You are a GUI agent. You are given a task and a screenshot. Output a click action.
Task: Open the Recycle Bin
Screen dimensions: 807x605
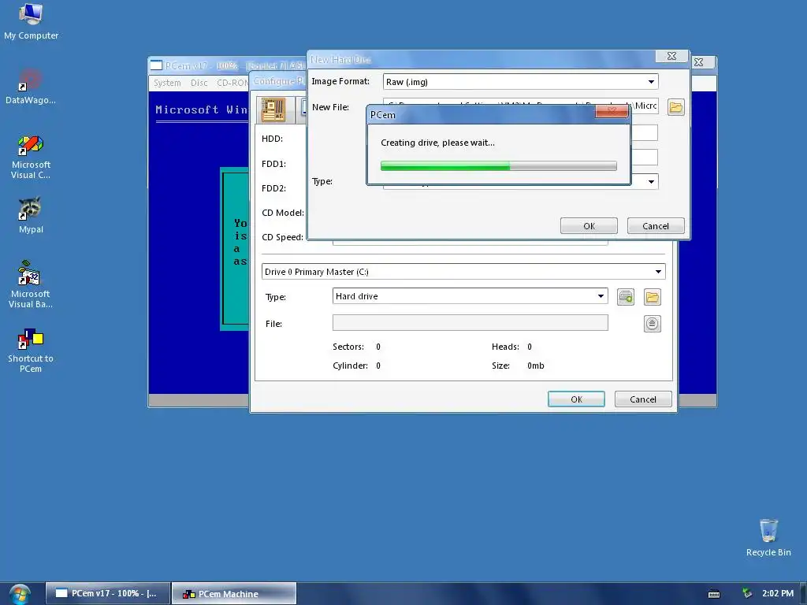coord(768,537)
